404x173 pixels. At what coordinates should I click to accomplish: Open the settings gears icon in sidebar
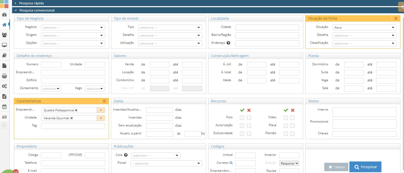(x=4, y=86)
